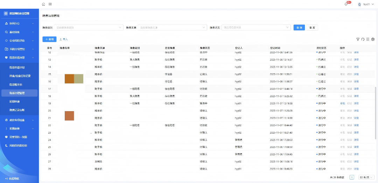
Task: Open the 隐患级别 dropdown
Action: (88, 27)
